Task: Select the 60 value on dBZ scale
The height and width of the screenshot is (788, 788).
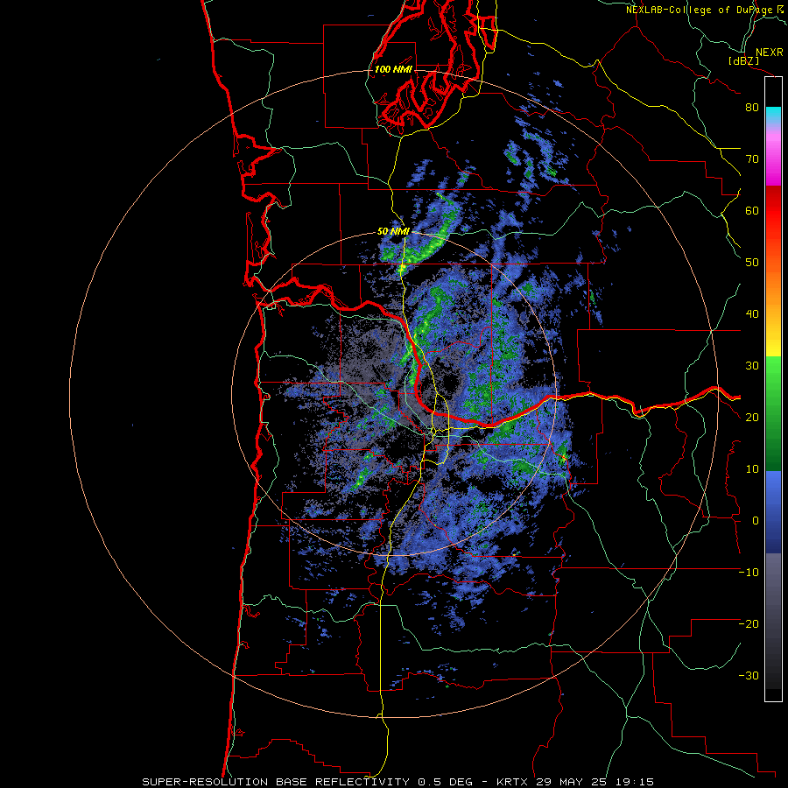Action: tap(752, 210)
